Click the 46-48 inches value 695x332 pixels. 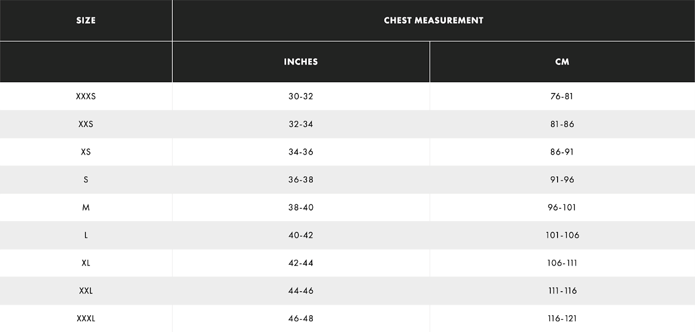click(301, 318)
